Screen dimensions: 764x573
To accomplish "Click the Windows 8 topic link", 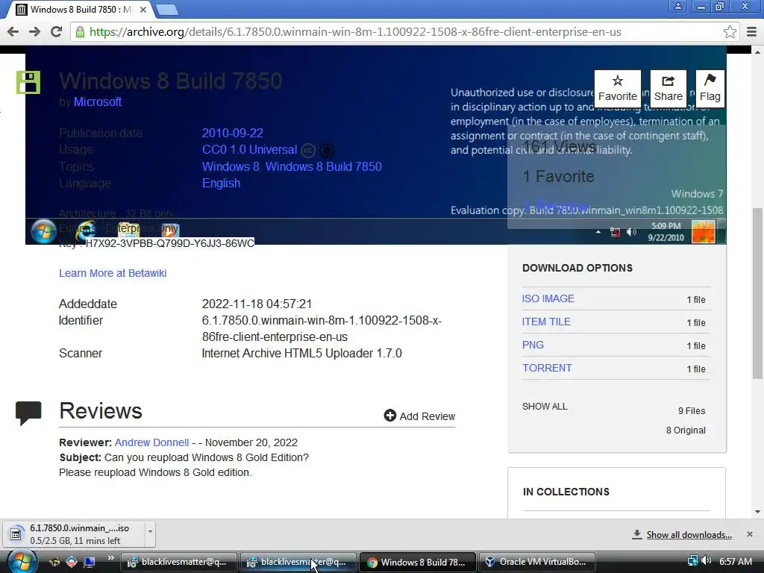I will pyautogui.click(x=231, y=166).
